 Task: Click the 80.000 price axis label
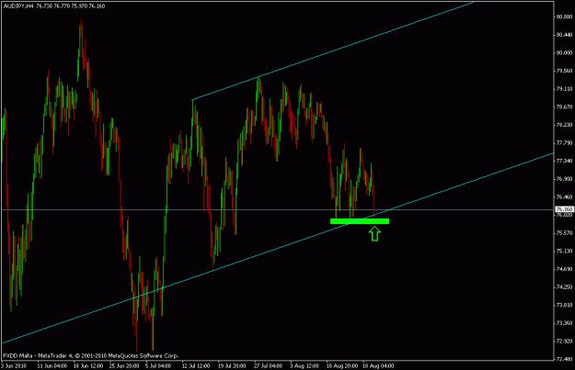pyautogui.click(x=564, y=52)
